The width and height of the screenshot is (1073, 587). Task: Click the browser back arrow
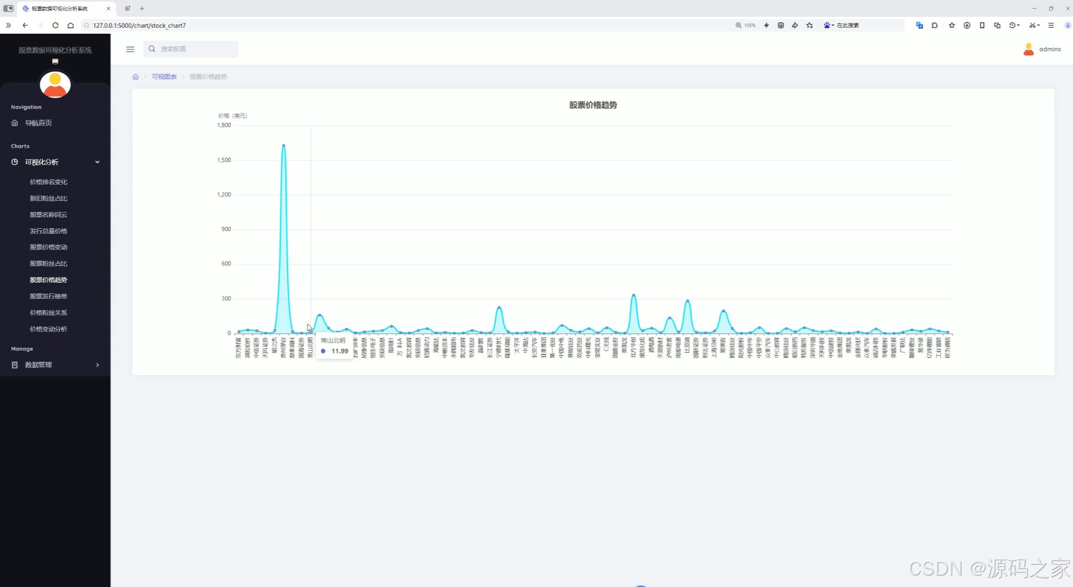[x=25, y=25]
